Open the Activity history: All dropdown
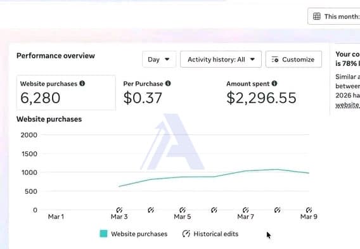 click(x=221, y=60)
